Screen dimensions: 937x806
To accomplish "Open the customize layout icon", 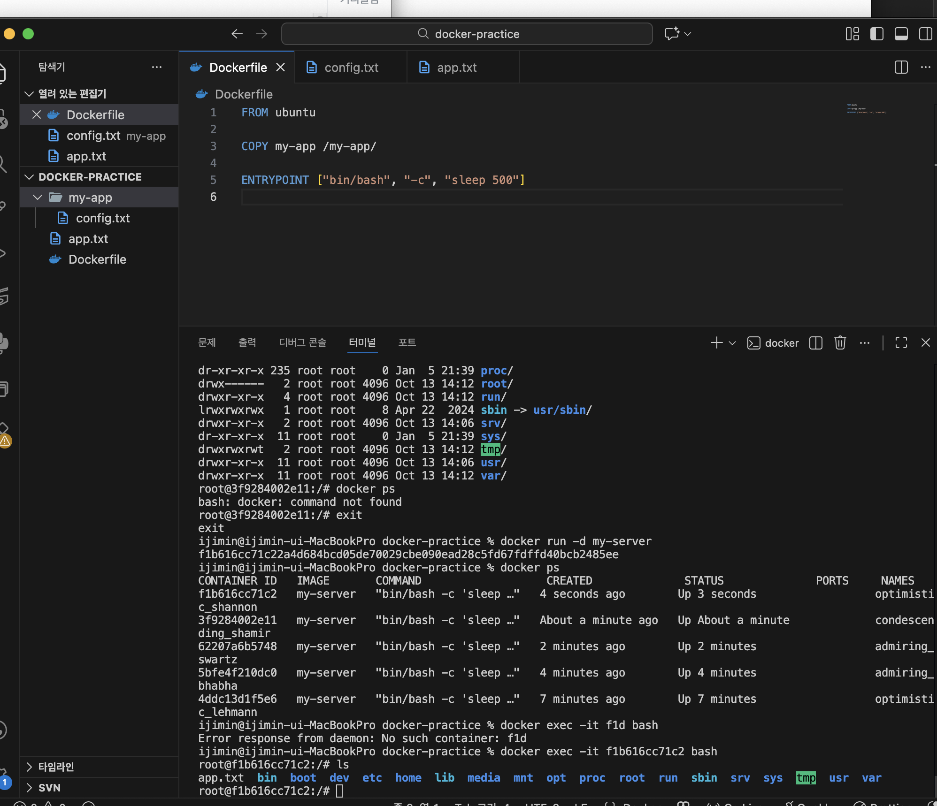I will (x=852, y=34).
